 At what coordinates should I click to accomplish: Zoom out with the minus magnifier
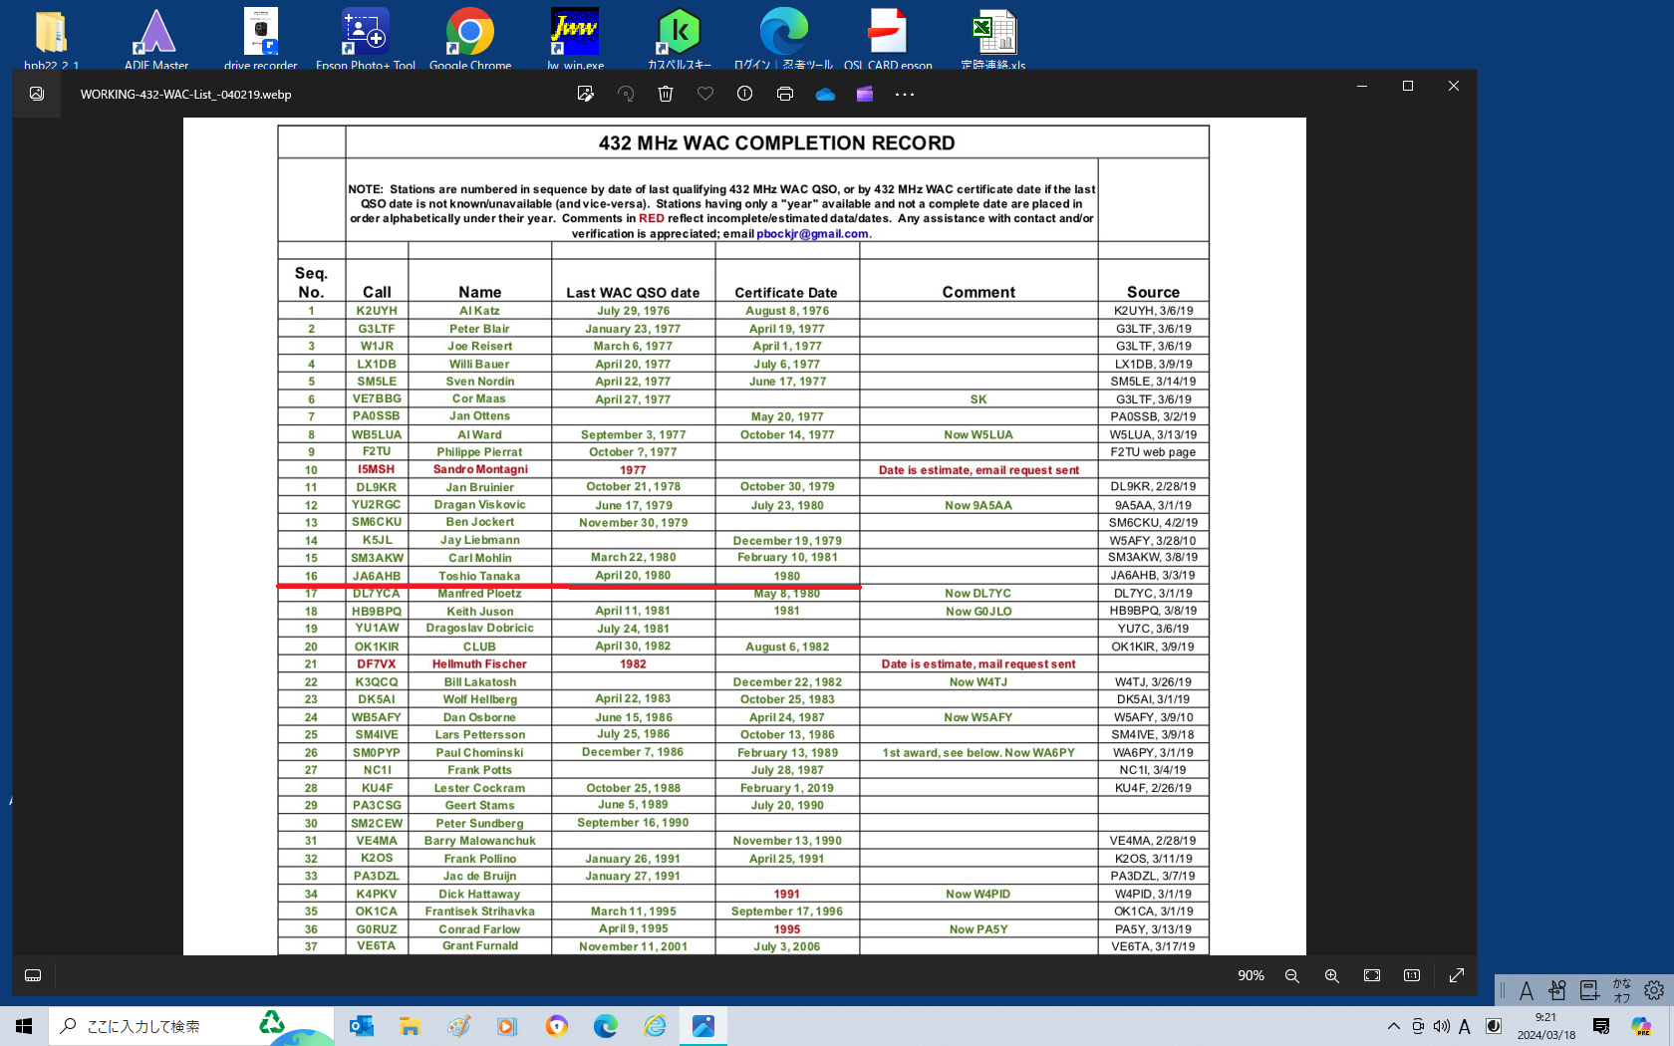(1292, 975)
